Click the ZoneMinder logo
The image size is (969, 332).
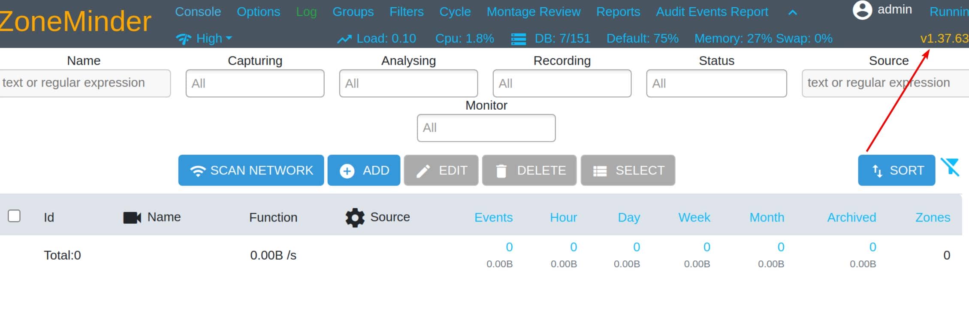(x=75, y=21)
